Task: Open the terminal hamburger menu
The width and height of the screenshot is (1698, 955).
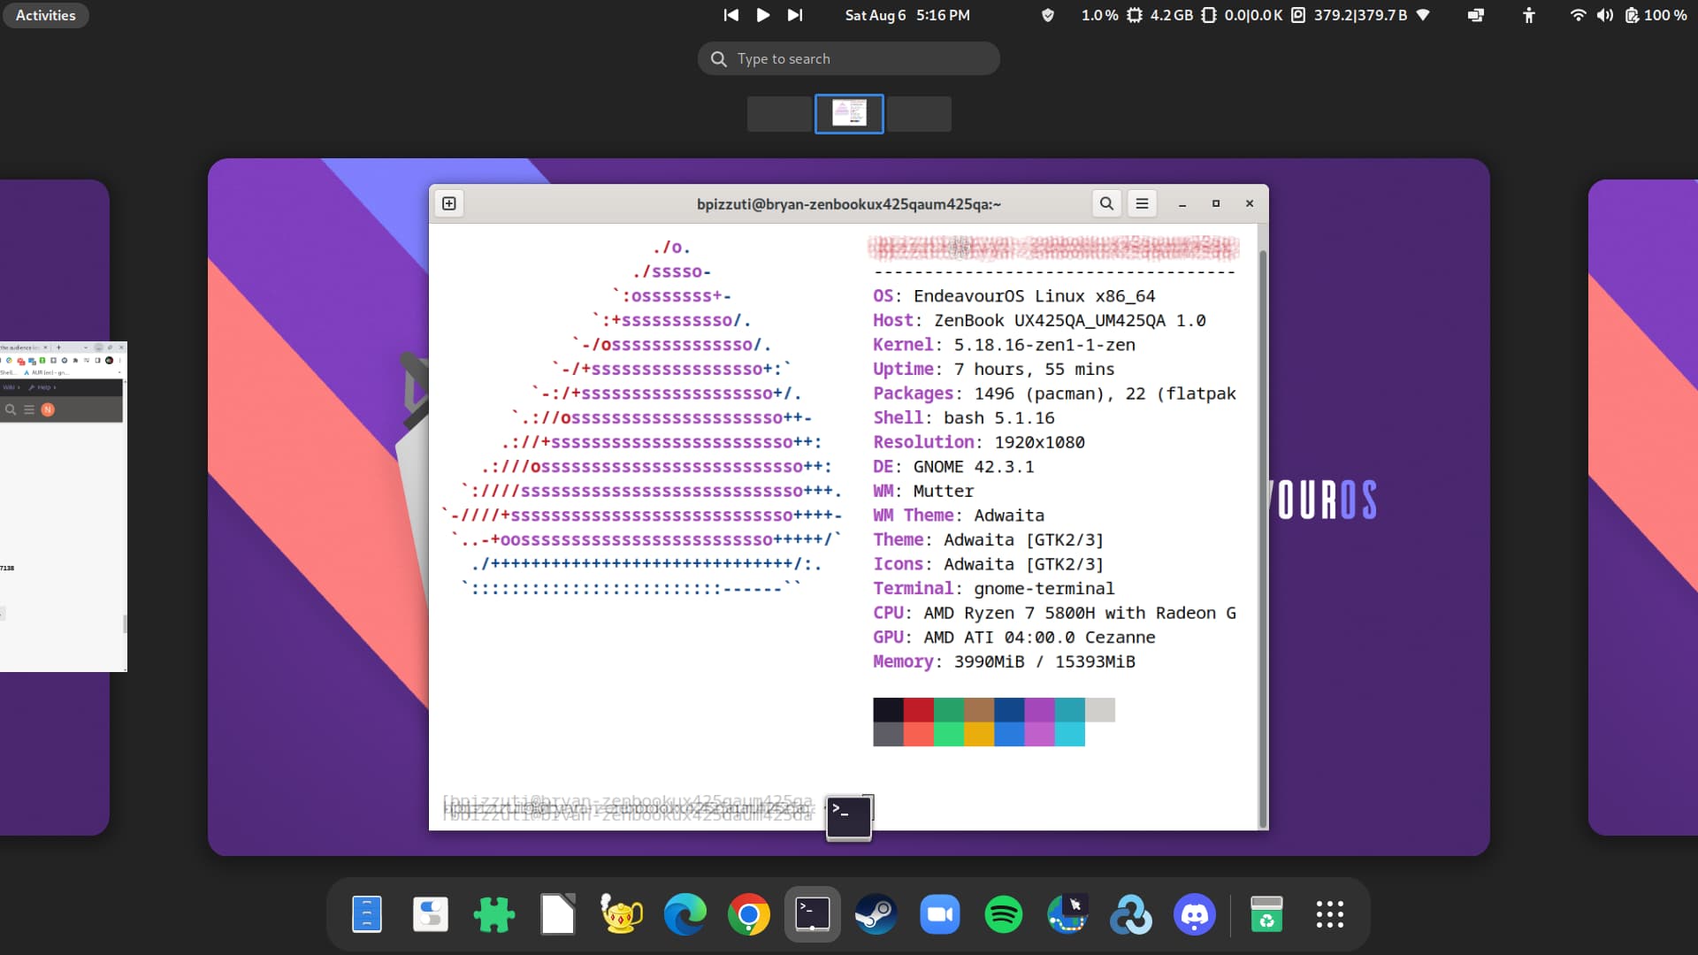Action: [1142, 203]
